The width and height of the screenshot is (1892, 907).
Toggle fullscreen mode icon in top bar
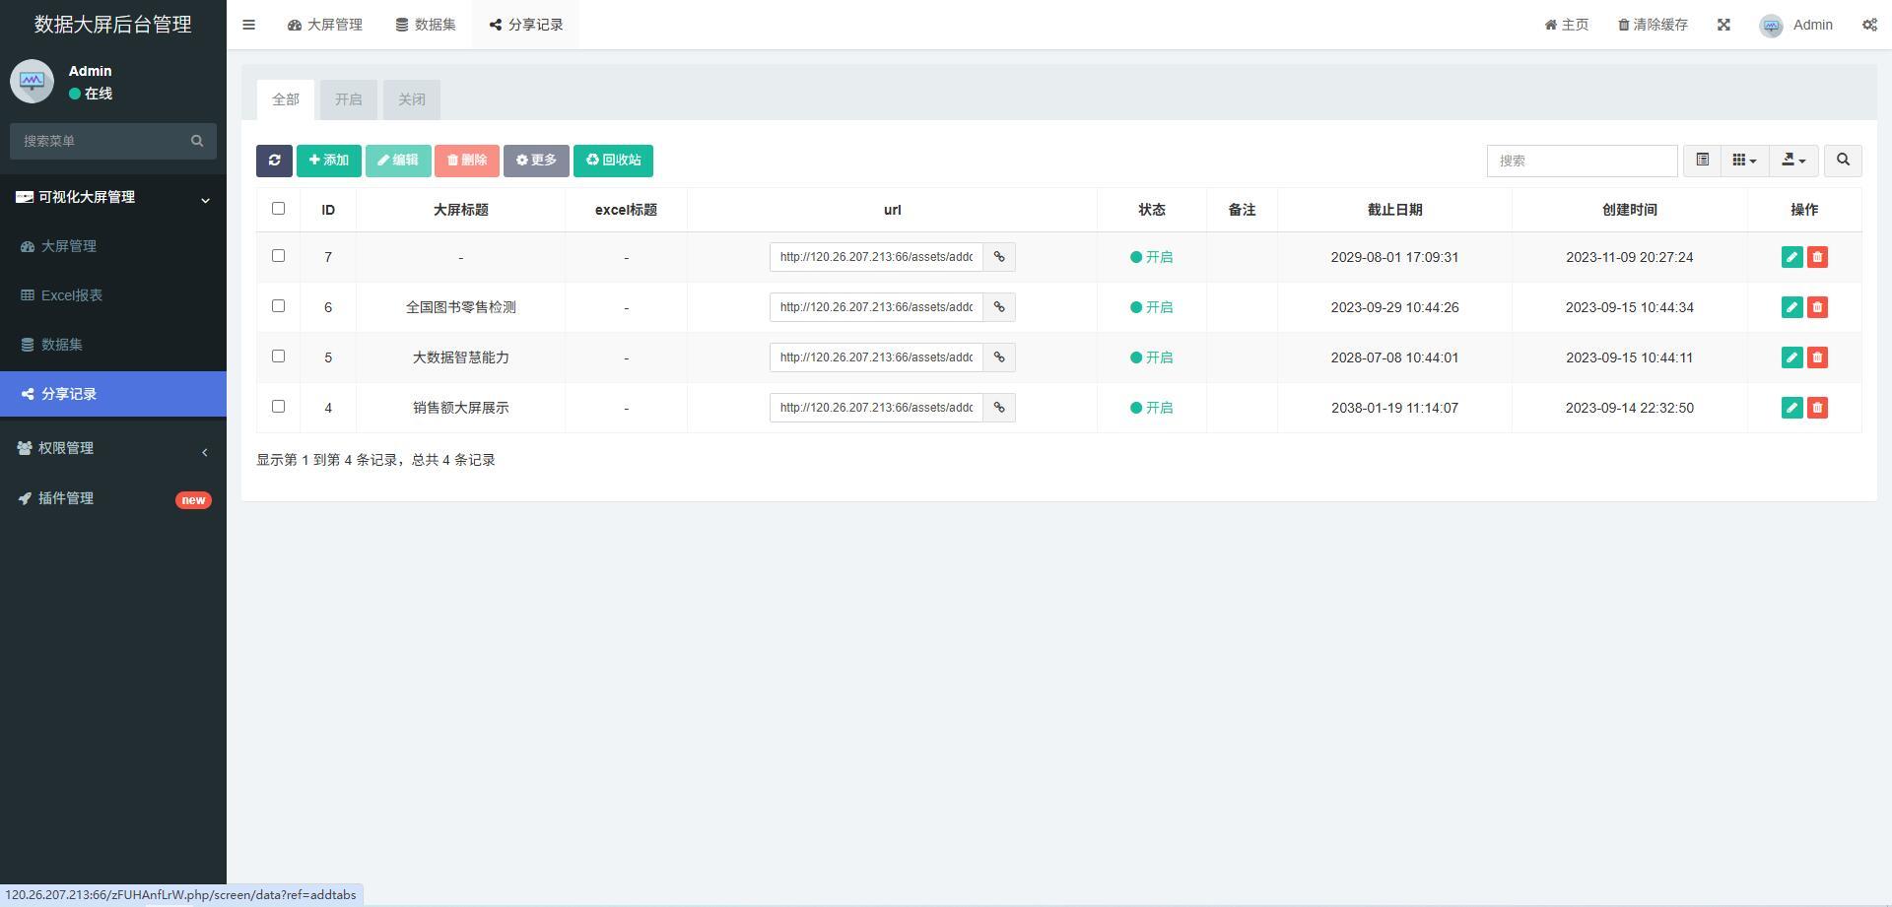pyautogui.click(x=1723, y=25)
